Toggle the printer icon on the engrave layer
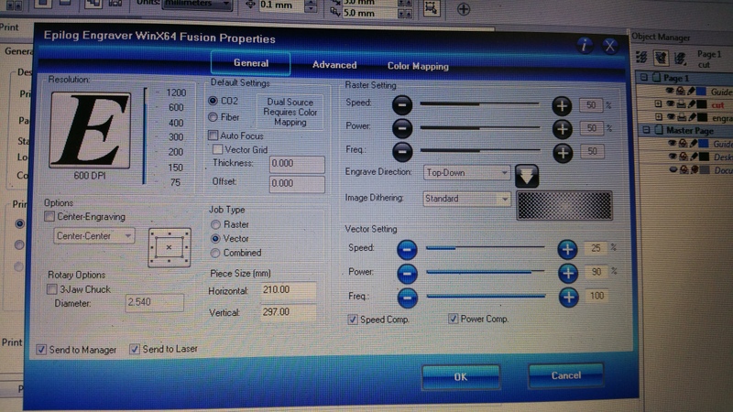 click(682, 117)
